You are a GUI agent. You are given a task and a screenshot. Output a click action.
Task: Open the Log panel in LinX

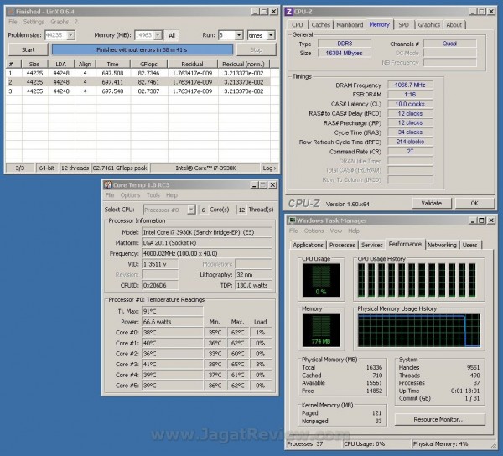(x=268, y=168)
